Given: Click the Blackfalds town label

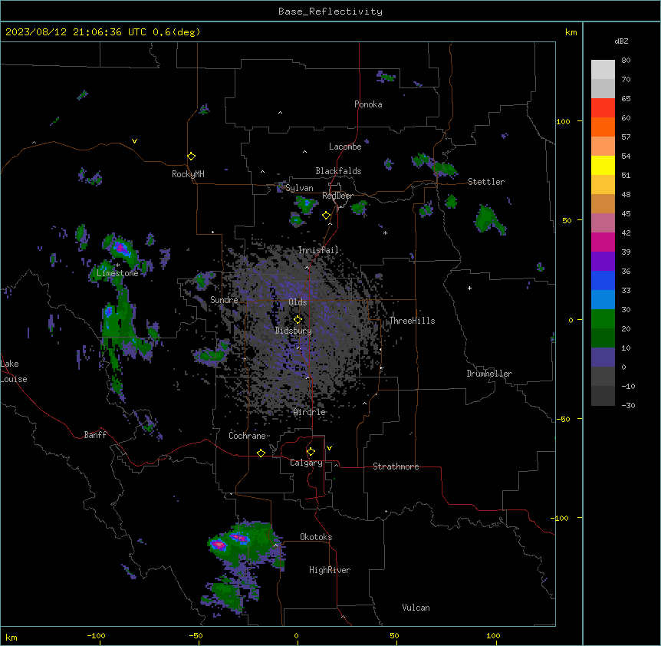Looking at the screenshot, I should 338,171.
